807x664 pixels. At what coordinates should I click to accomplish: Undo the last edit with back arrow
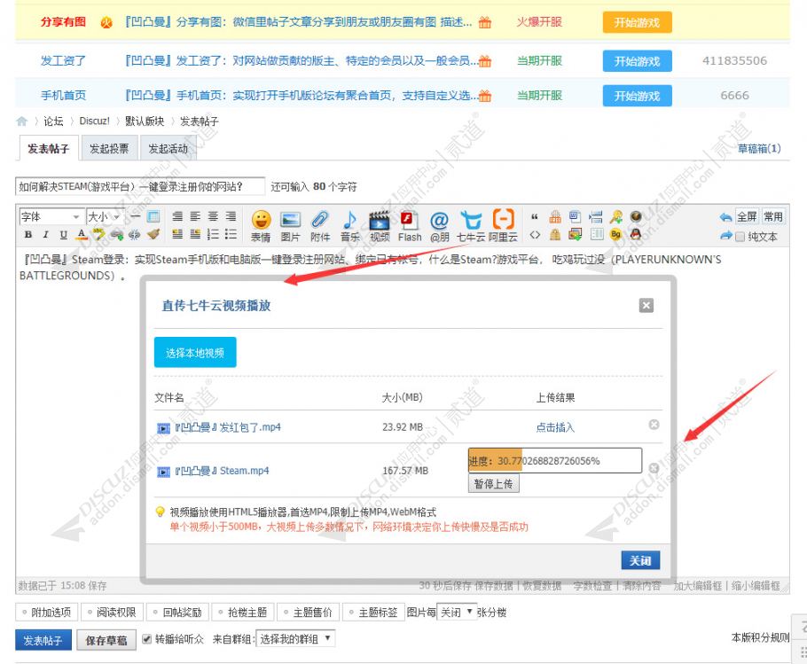click(x=725, y=217)
